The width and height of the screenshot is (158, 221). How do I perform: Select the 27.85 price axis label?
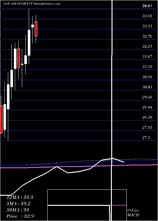tap(147, 128)
